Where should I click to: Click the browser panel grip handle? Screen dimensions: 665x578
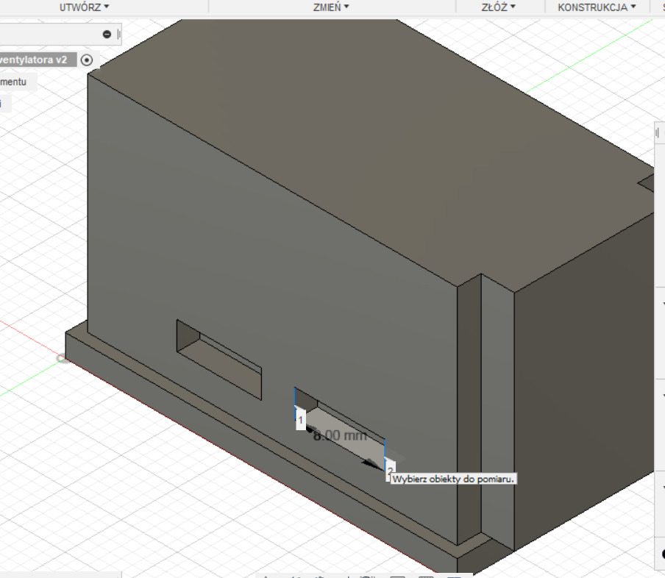click(118, 35)
